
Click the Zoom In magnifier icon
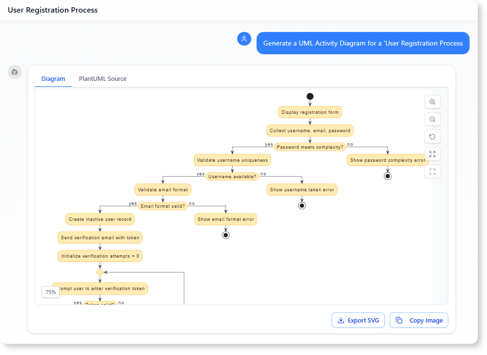coord(432,102)
